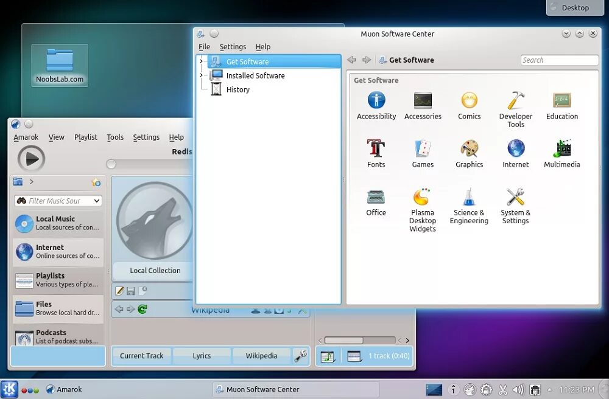Reload the Amarok Wikipedia applet
The width and height of the screenshot is (609, 399).
[143, 309]
